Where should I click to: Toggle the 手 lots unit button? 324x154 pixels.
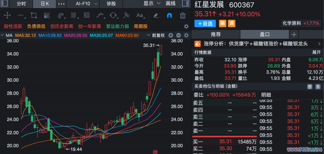310,87
